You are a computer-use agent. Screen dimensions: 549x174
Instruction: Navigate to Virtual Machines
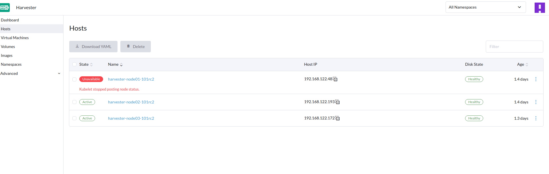pos(15,37)
